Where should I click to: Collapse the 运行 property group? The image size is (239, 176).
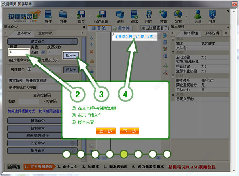click(x=173, y=76)
